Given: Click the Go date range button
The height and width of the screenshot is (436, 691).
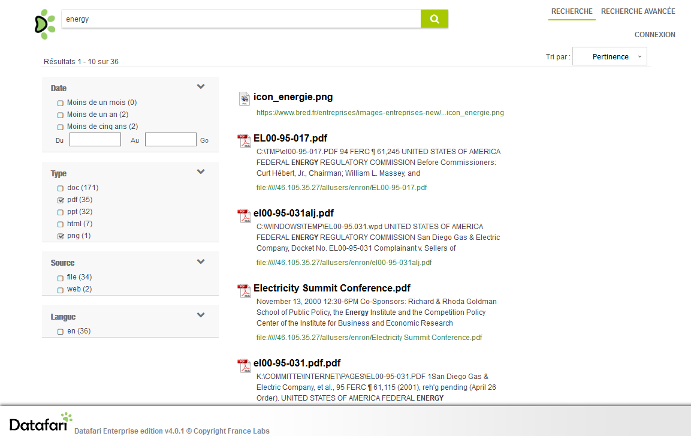Looking at the screenshot, I should click(x=204, y=140).
